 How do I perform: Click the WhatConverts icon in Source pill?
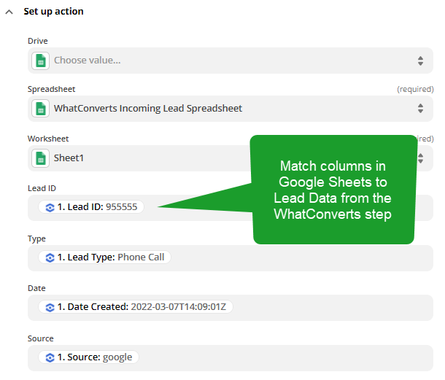click(x=50, y=357)
